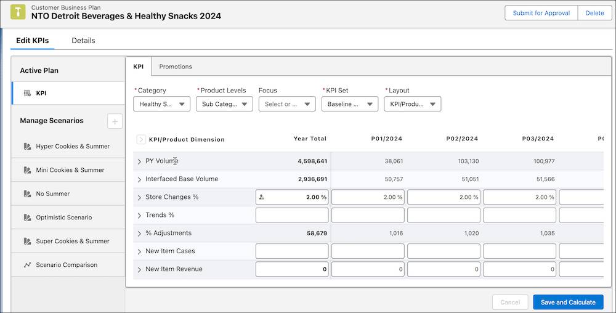616x313 pixels.
Task: Click the Year Total column header
Action: coord(310,139)
